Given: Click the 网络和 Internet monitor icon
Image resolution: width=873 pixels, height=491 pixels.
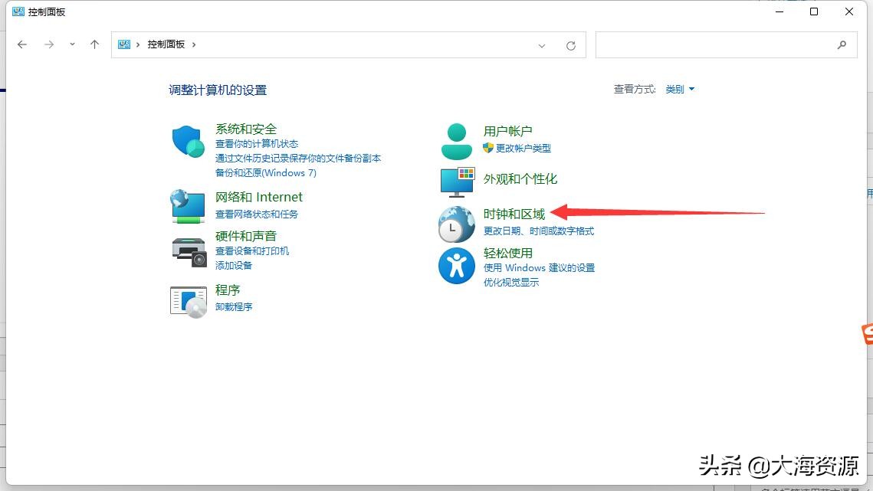Looking at the screenshot, I should coord(188,205).
